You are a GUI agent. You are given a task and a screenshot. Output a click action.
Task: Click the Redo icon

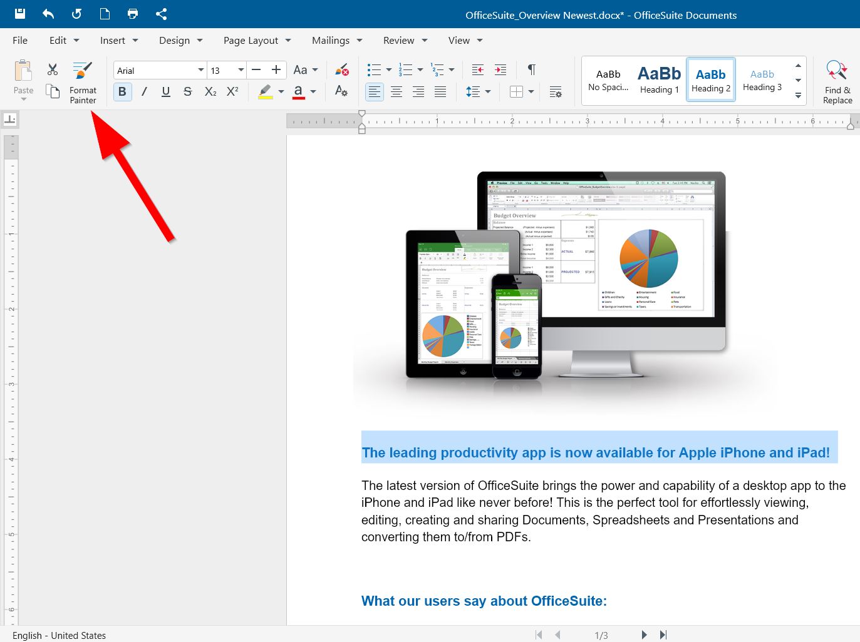(x=76, y=14)
